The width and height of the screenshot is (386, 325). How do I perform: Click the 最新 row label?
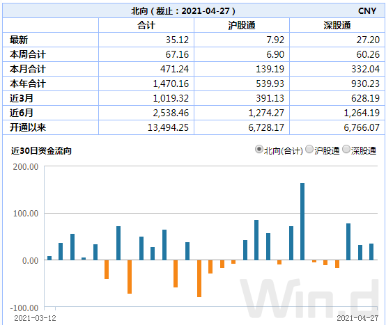19,40
